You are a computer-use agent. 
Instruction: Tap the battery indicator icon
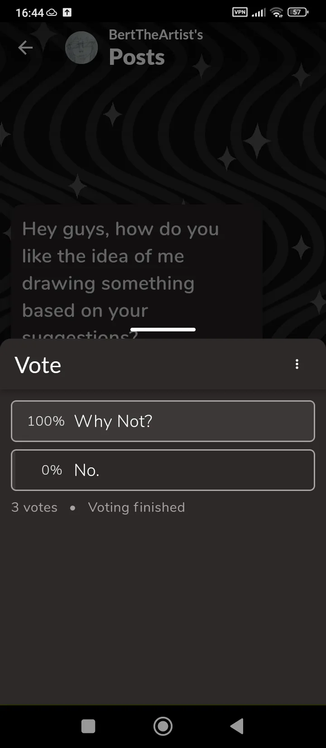click(297, 12)
